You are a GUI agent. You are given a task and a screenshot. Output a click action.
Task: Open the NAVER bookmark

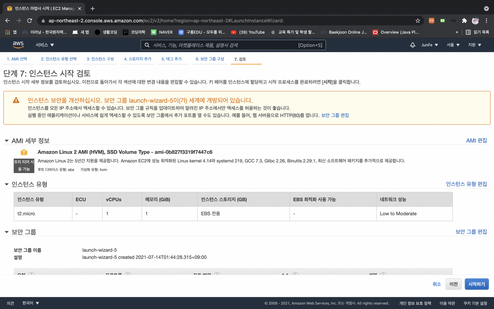click(162, 32)
